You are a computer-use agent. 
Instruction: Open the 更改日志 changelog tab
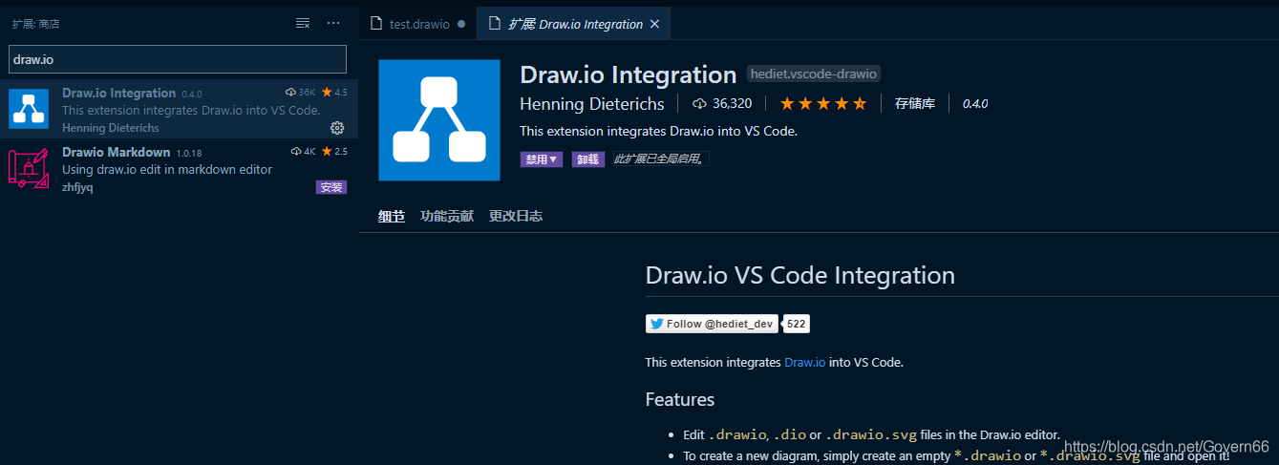pos(516,217)
